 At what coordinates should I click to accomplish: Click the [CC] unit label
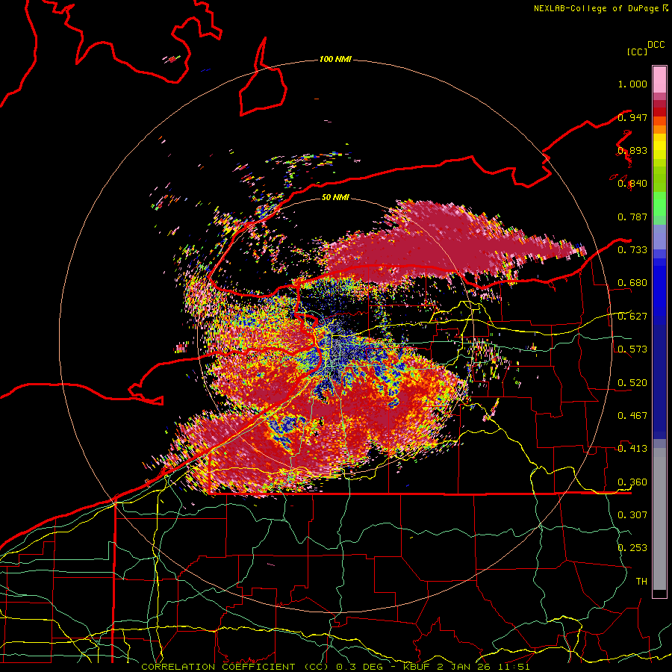637,52
